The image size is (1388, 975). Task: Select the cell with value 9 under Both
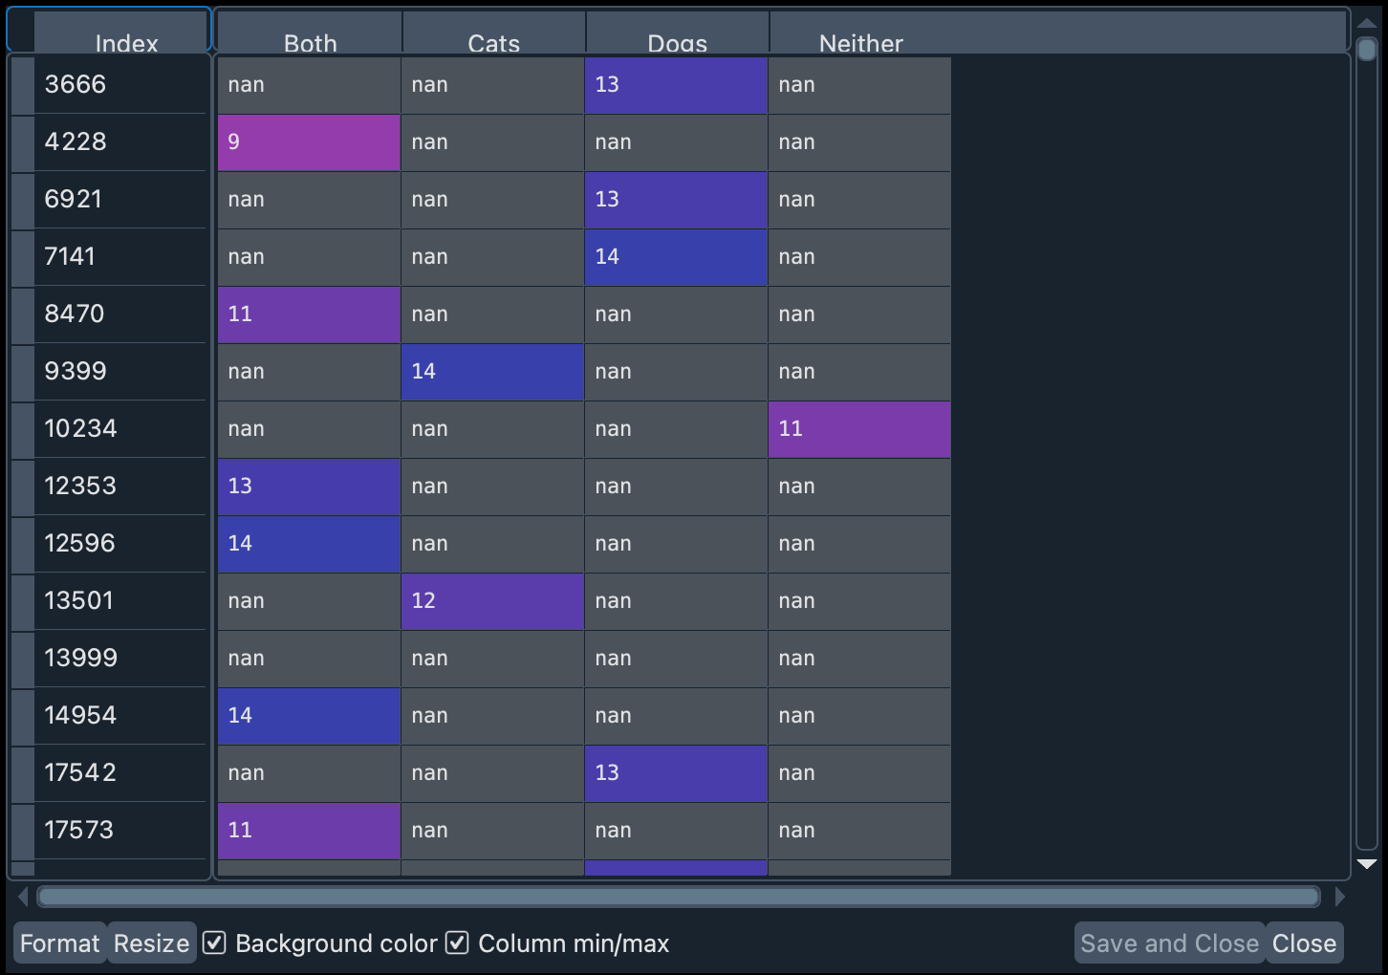click(308, 142)
